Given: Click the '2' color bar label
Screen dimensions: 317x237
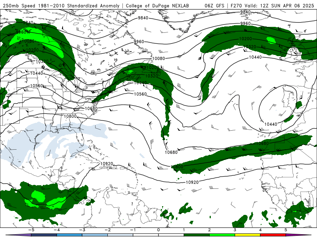Looking at the screenshot, I should (210, 230).
